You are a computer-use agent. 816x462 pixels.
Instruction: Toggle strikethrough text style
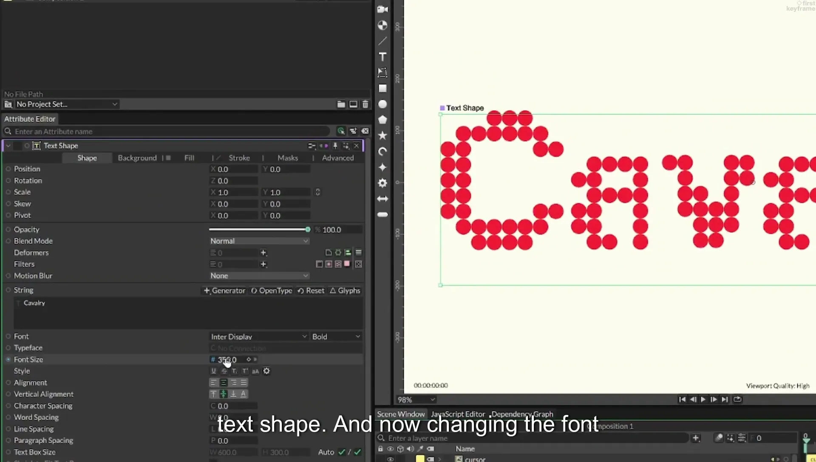click(x=224, y=371)
